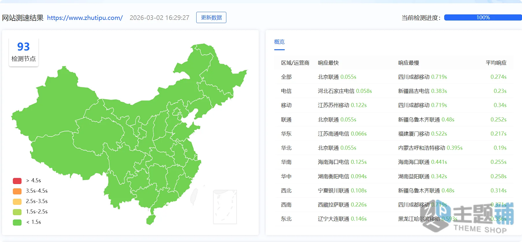Click 海南海口联通 0.441s slowest cell
Viewport: 522px width, 242px height.
[x=423, y=162]
